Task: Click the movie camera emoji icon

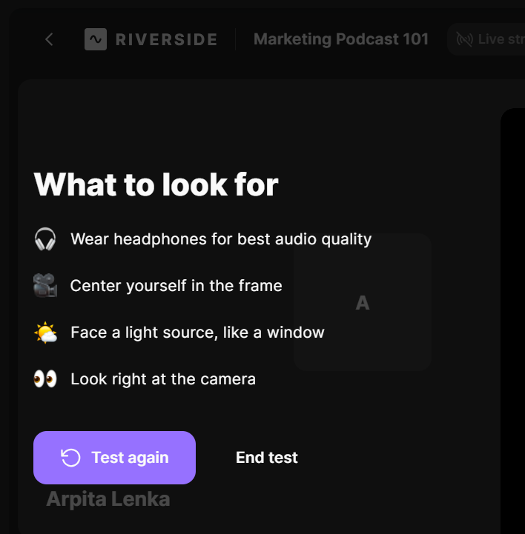Action: (x=45, y=285)
